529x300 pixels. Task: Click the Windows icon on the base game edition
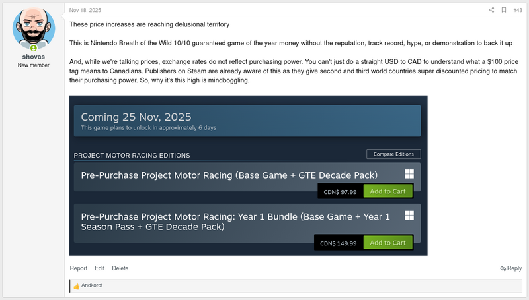409,174
